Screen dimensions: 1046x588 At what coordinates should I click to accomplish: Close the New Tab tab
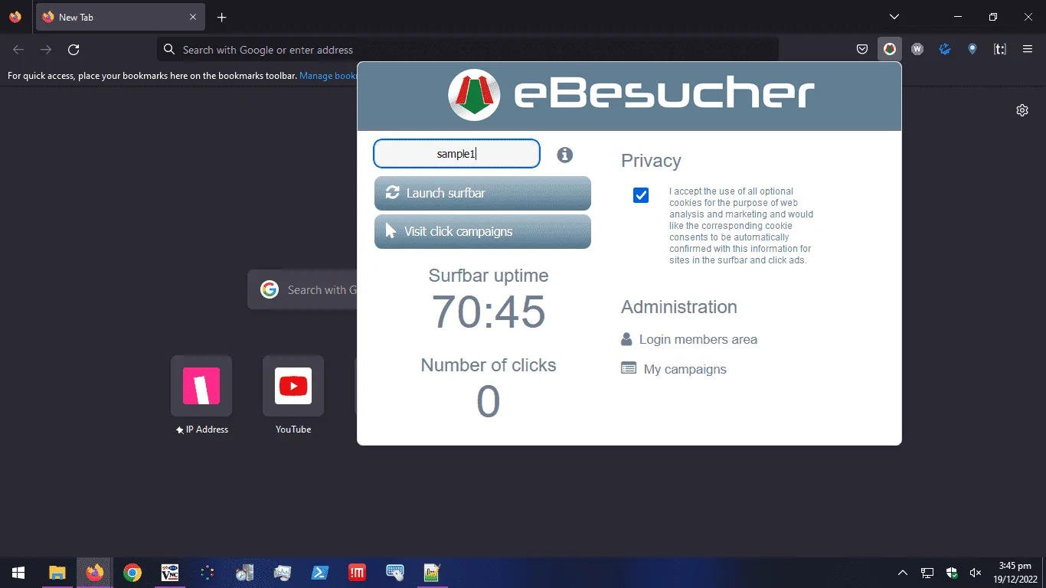coord(192,17)
